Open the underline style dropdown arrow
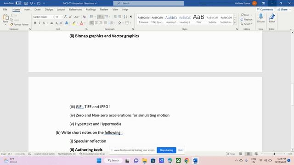Viewport: 294px width, 165px height. pyautogui.click(x=48, y=23)
